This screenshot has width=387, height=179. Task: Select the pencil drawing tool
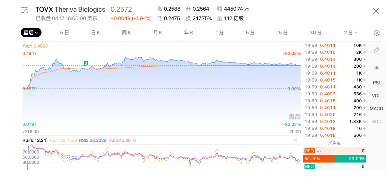(376, 50)
